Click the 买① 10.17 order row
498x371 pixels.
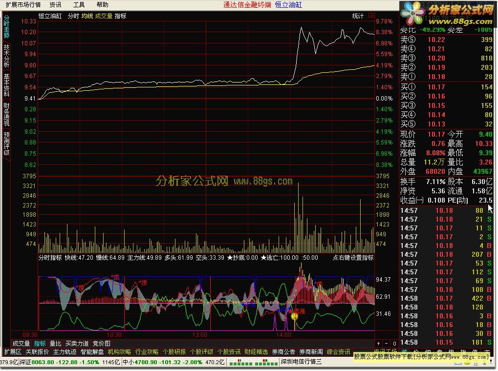point(446,87)
